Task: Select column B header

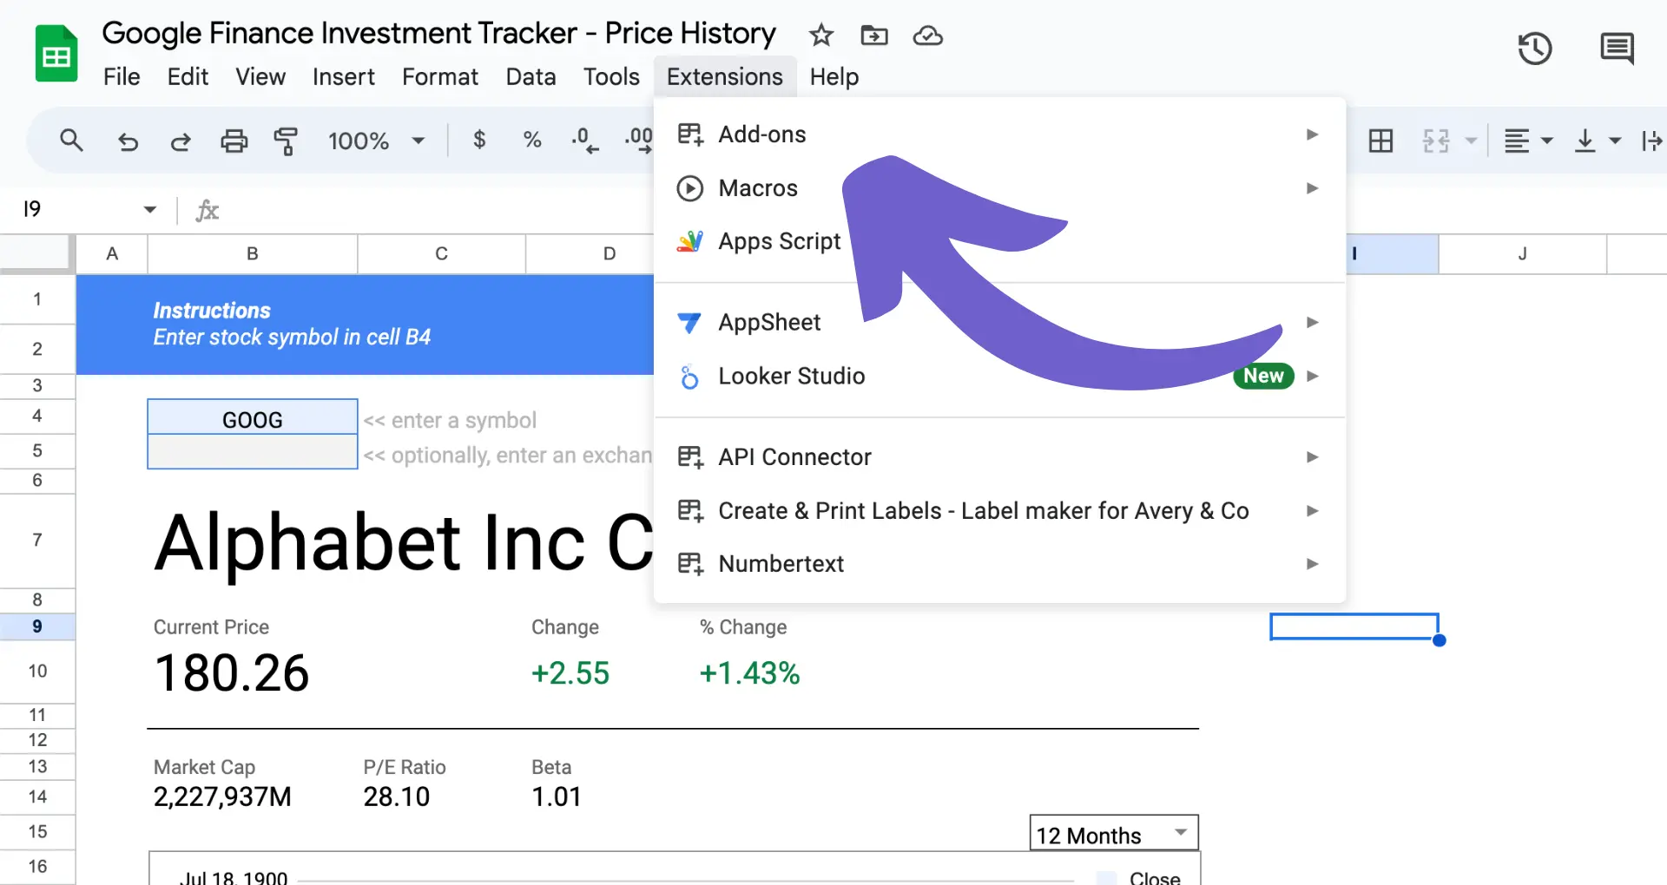Action: 253,254
